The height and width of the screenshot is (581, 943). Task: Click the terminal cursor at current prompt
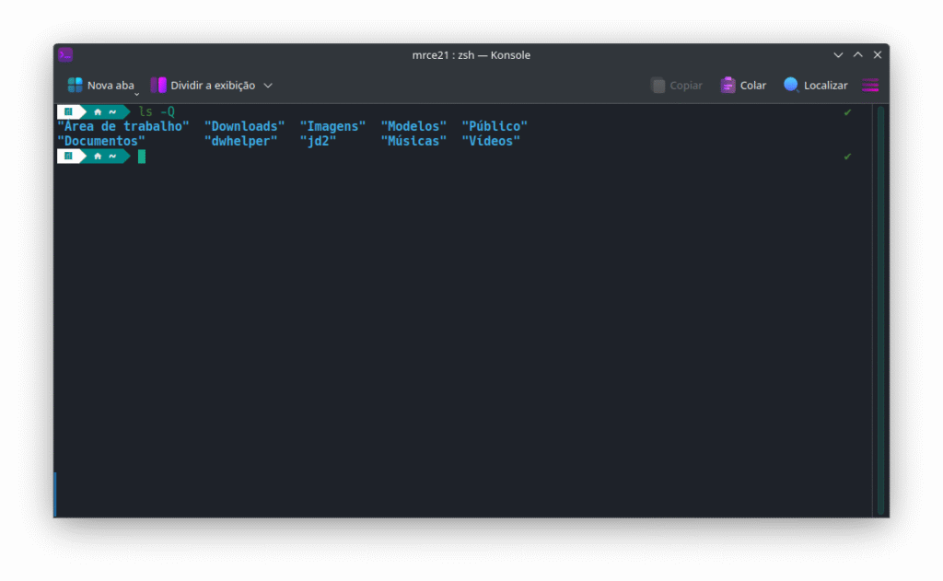142,157
